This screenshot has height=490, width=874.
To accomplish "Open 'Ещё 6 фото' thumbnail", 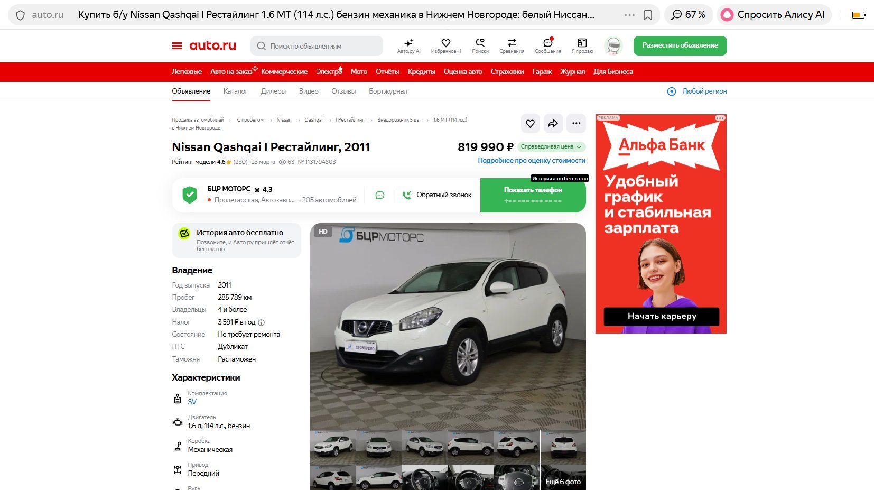I will coord(563,478).
